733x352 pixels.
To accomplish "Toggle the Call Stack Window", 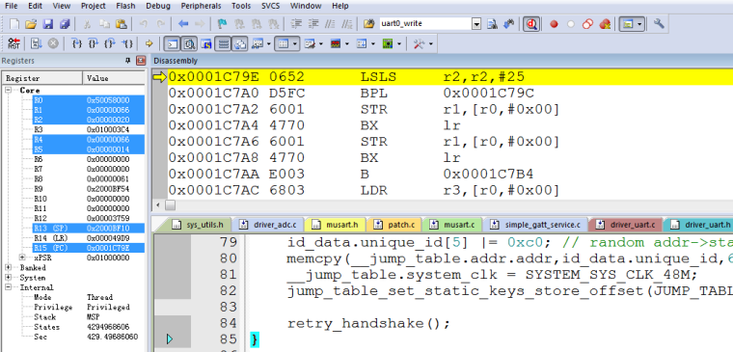I will [240, 44].
